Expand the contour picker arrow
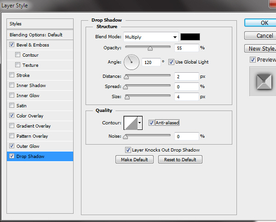276x222 pixels. coord(140,123)
